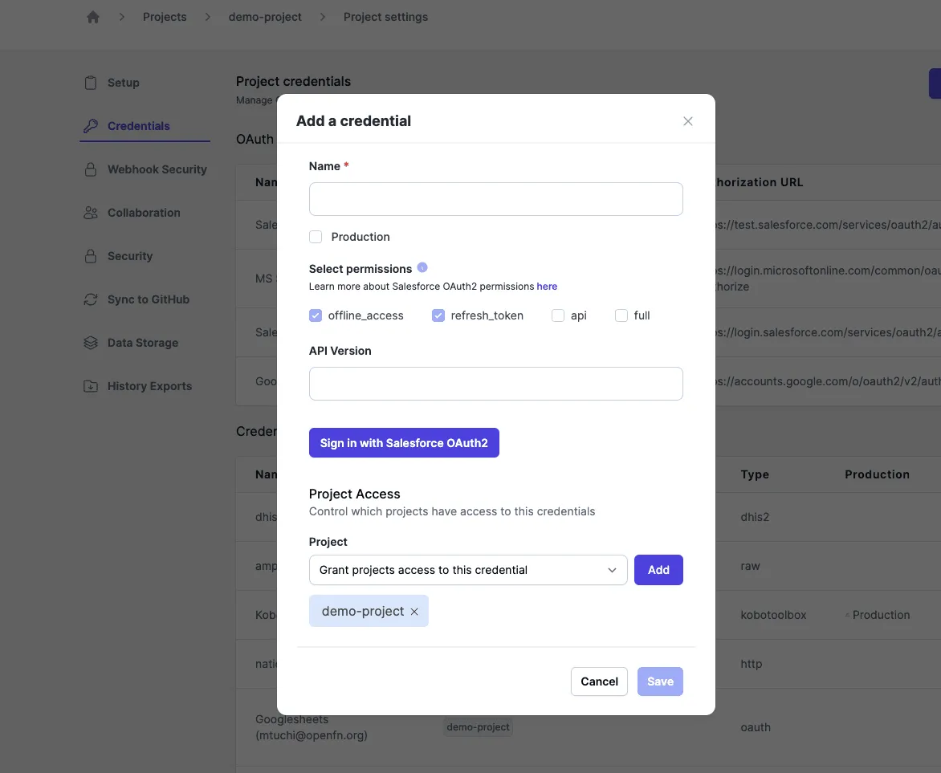Click the oauth type cell
Viewport: 941px width, 773px height.
point(755,726)
